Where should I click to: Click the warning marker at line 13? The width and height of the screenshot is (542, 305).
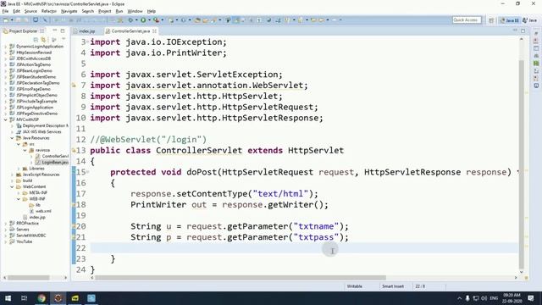(74, 151)
